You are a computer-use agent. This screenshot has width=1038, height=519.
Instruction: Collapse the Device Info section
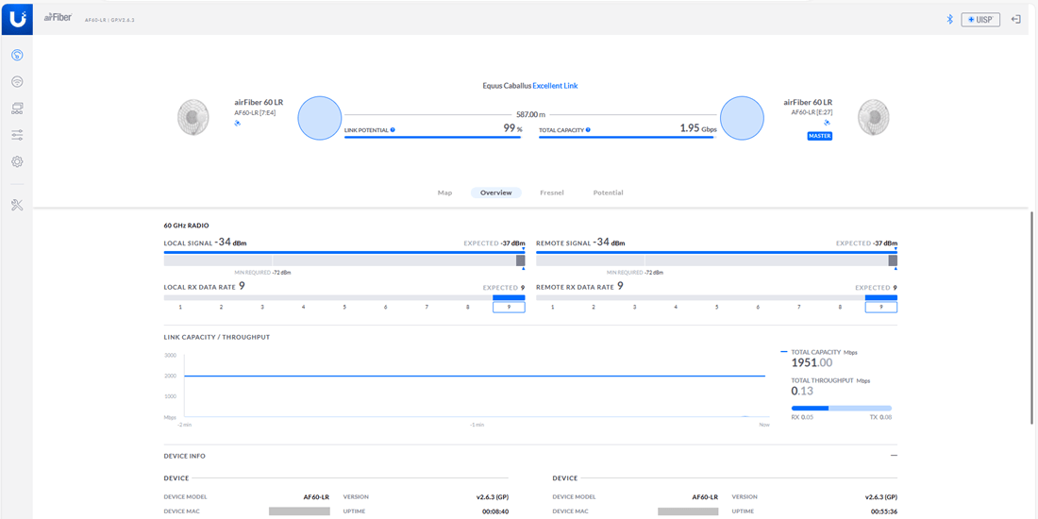pyautogui.click(x=893, y=456)
